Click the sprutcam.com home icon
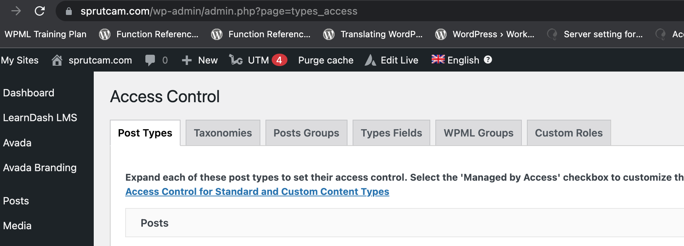The width and height of the screenshot is (684, 246). pos(57,60)
